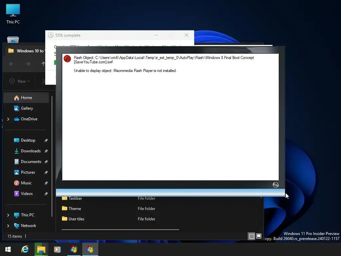Expand the Network tree node
The width and height of the screenshot is (341, 256).
8,226
